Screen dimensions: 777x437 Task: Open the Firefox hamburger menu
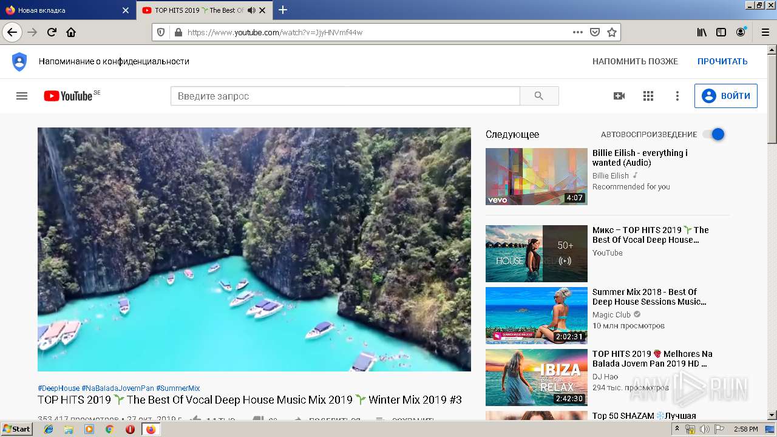point(765,32)
